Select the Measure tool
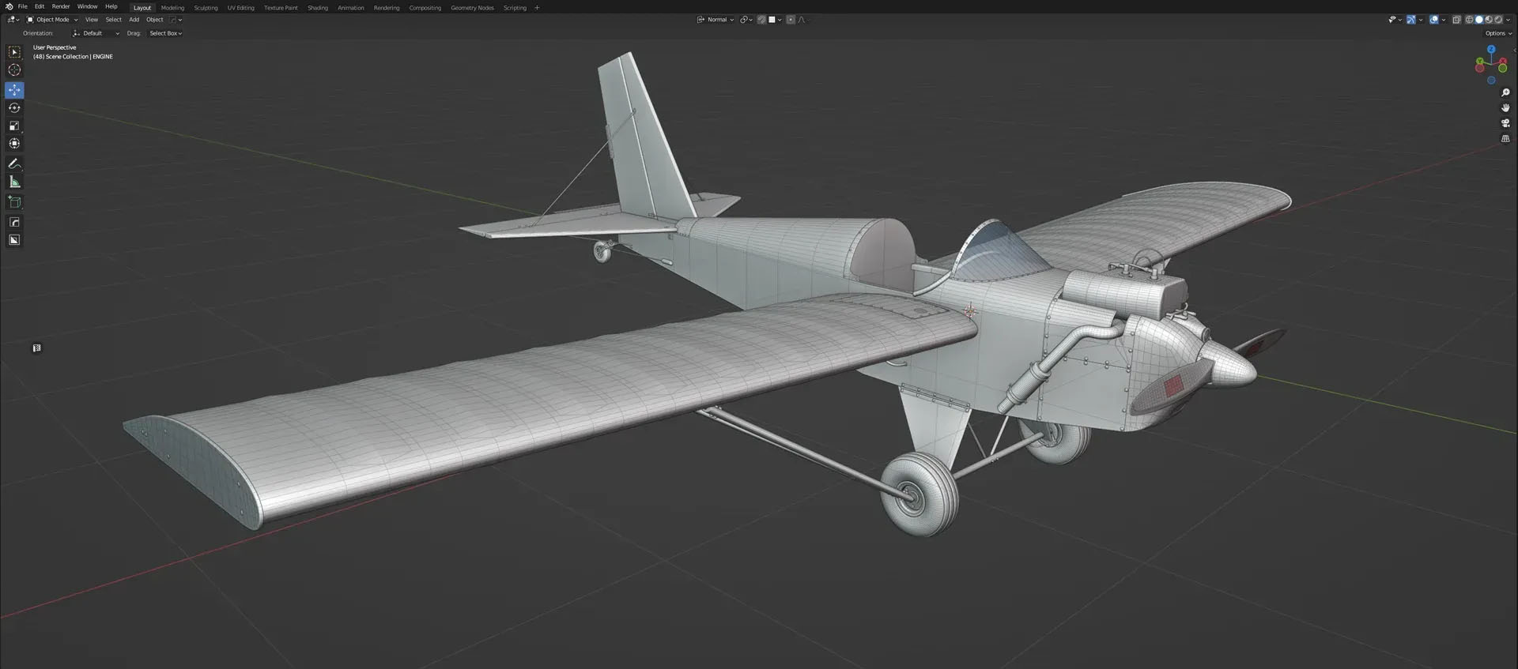The height and width of the screenshot is (669, 1518). [14, 182]
